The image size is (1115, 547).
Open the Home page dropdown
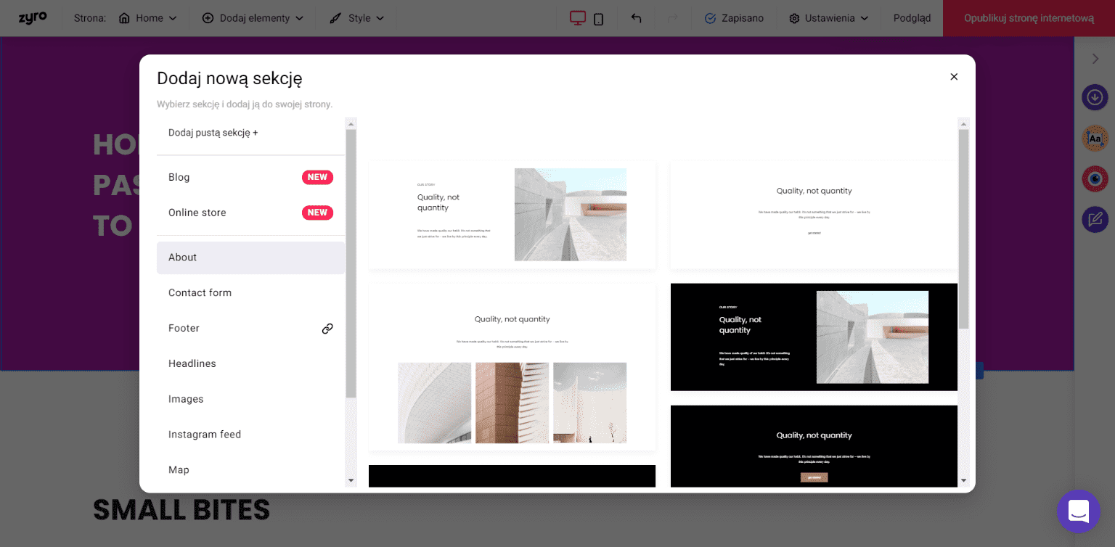pyautogui.click(x=148, y=18)
